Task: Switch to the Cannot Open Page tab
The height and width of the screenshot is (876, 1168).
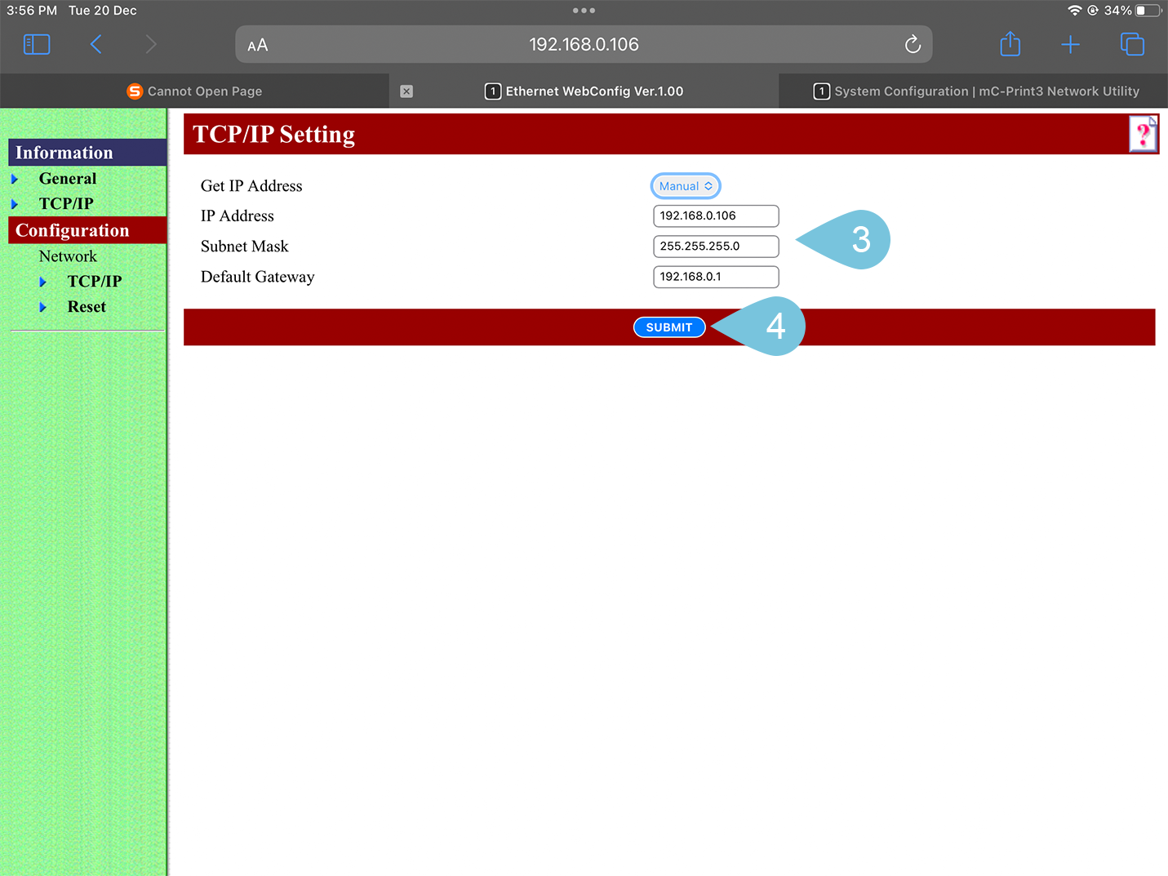Action: tap(194, 91)
